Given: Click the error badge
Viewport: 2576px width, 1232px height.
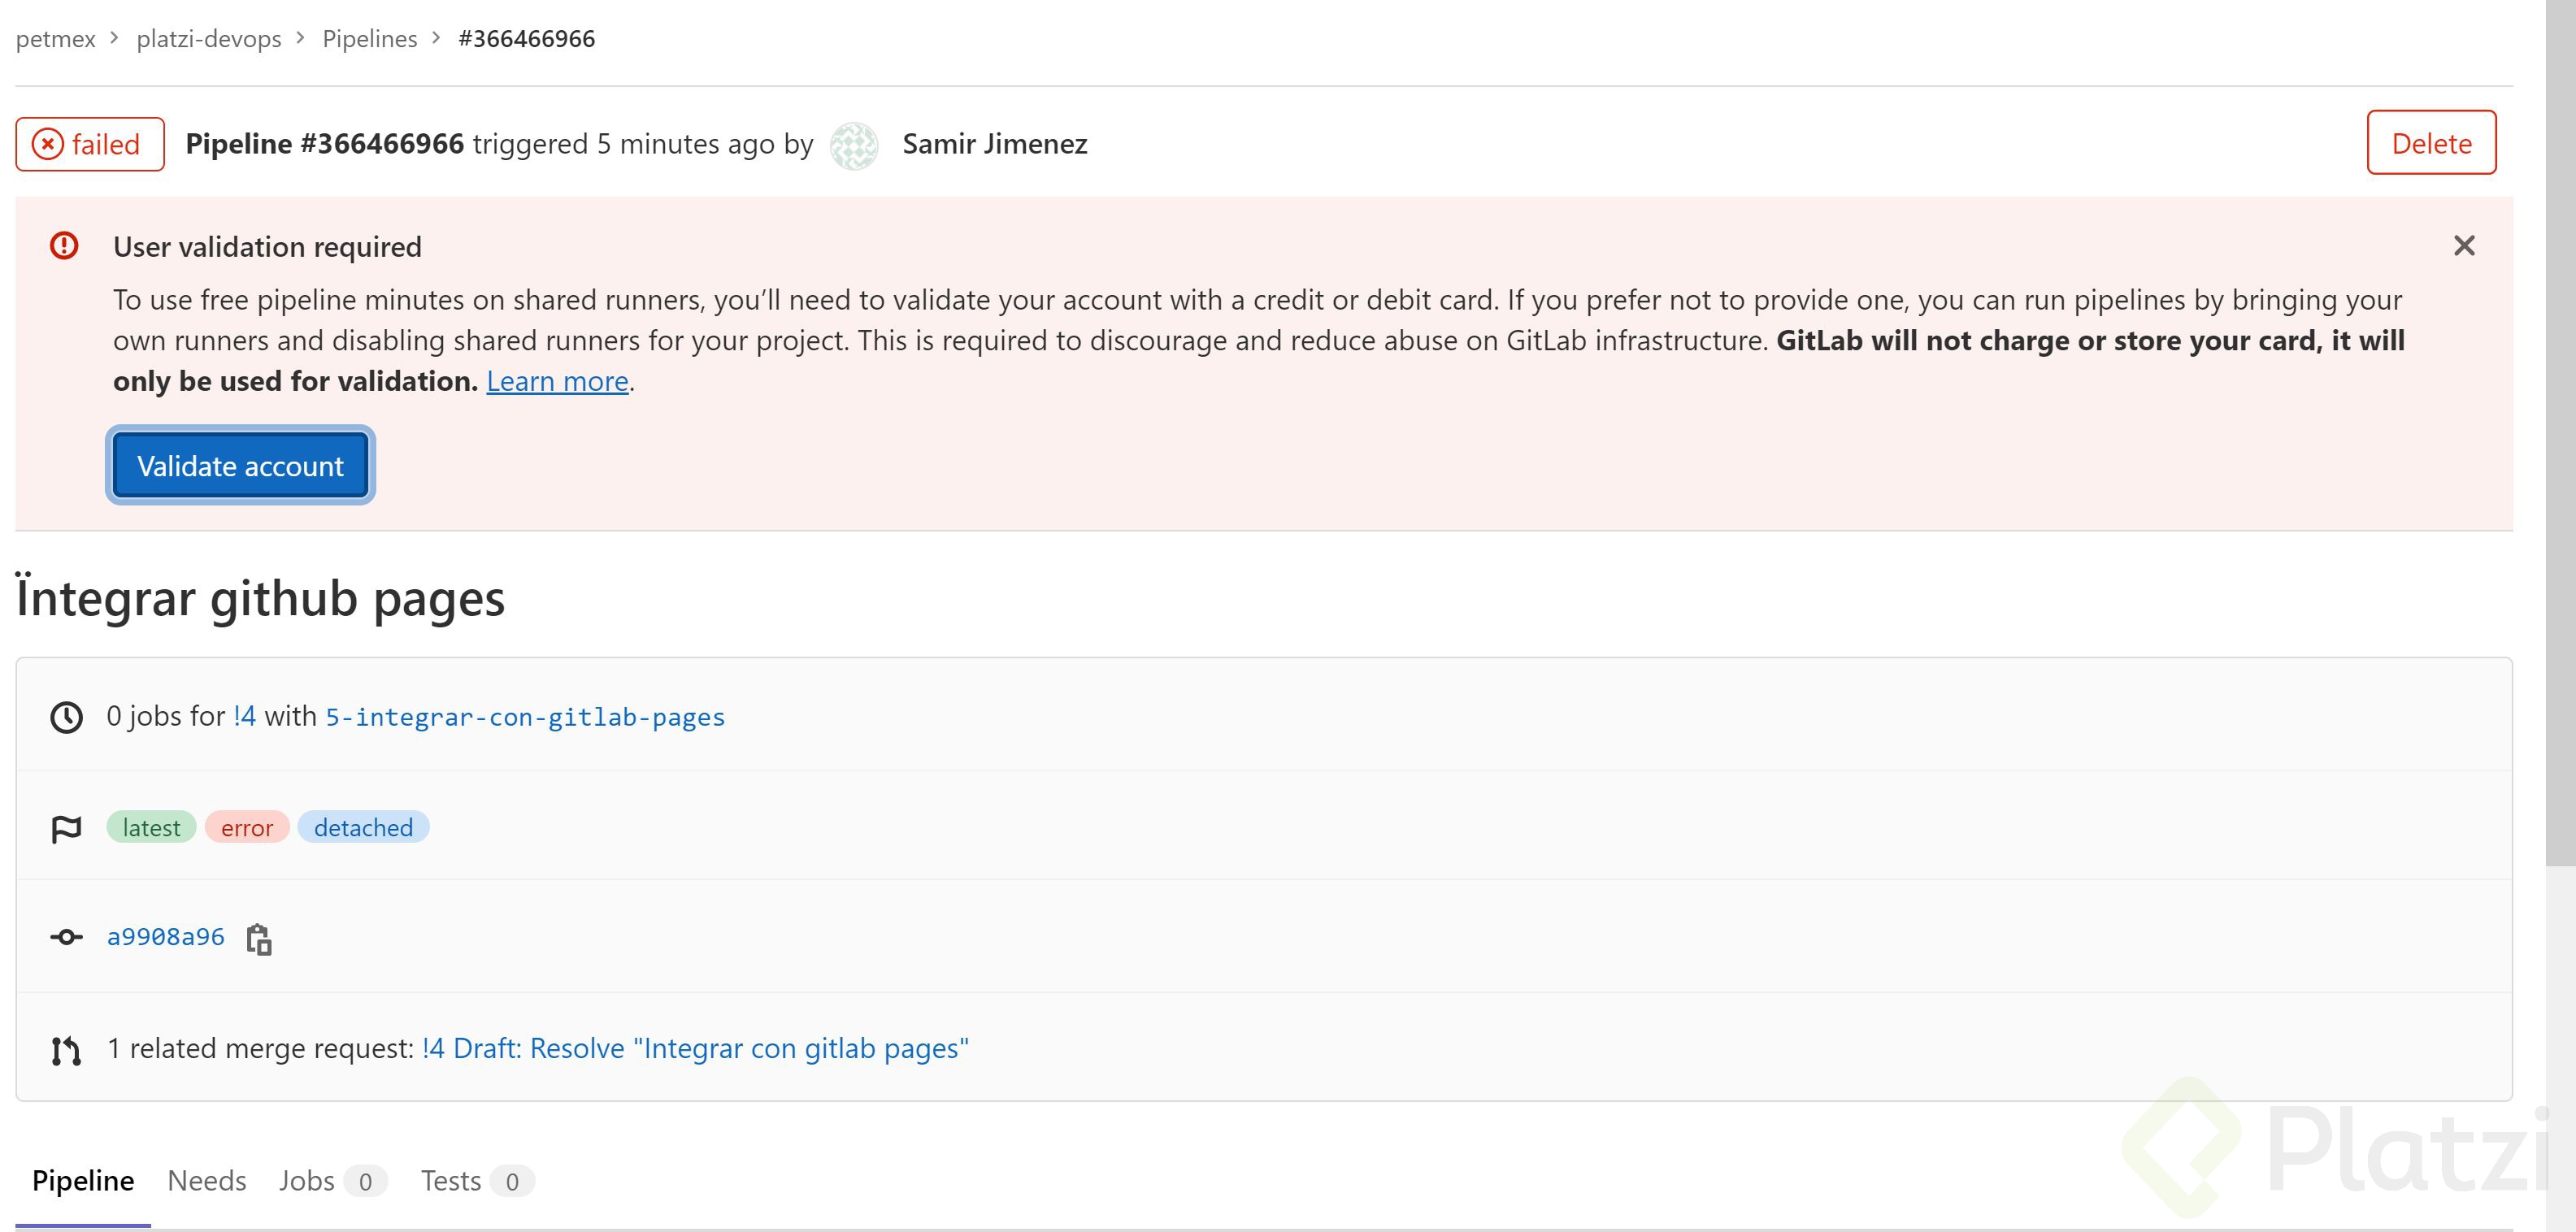Looking at the screenshot, I should point(247,828).
